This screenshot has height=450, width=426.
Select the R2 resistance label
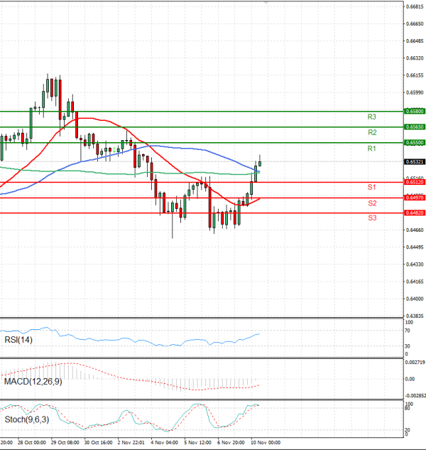371,132
